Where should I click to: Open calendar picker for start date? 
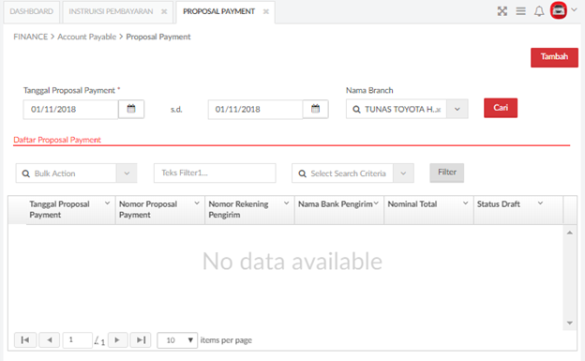[x=131, y=109]
